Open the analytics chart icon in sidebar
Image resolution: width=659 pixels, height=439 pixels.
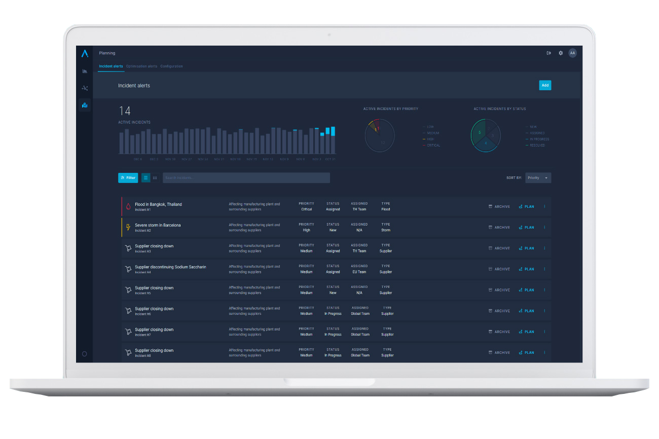85,71
